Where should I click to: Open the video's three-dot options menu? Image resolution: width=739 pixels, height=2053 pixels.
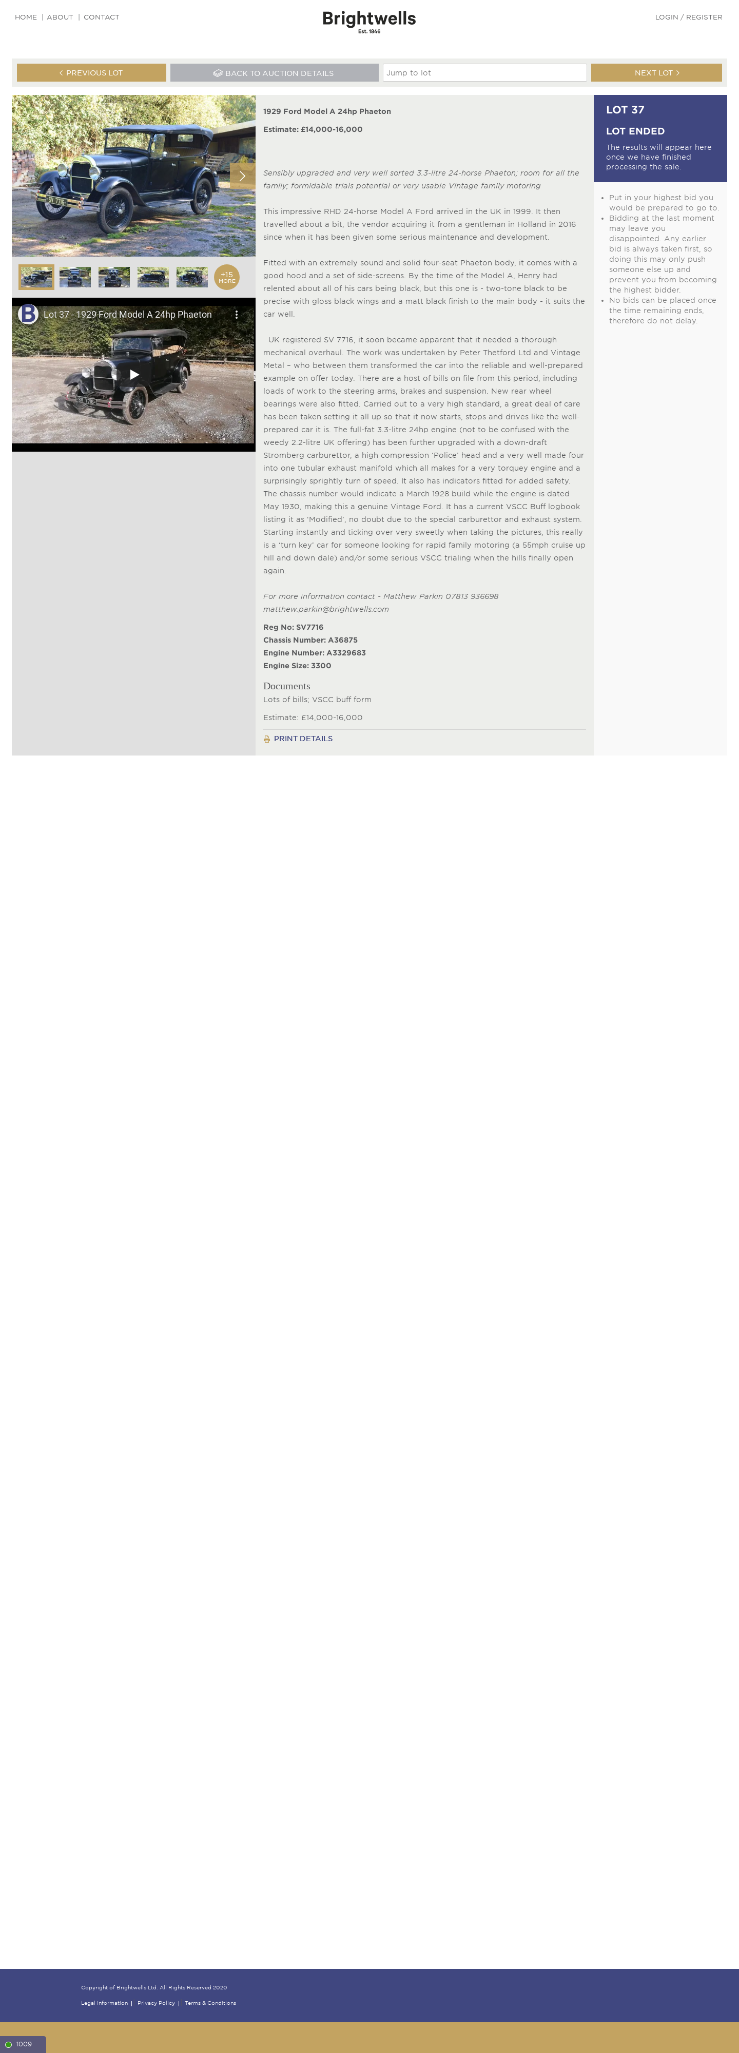236,315
